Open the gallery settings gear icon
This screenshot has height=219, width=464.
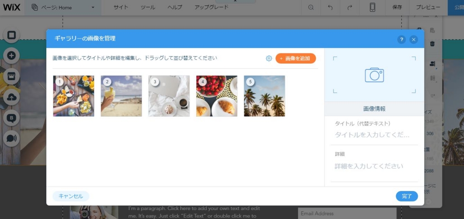coord(269,58)
